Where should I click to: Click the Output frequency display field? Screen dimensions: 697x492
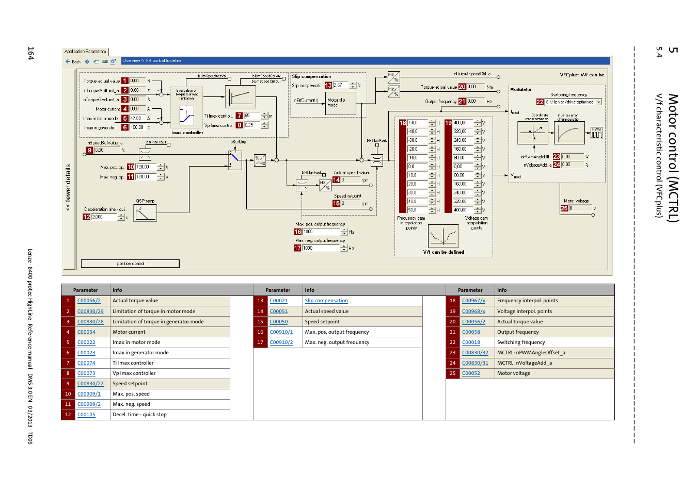(476, 102)
